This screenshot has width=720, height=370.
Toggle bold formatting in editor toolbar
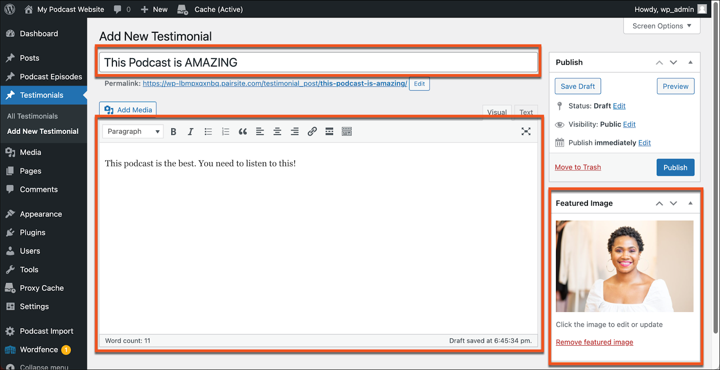[x=173, y=132]
